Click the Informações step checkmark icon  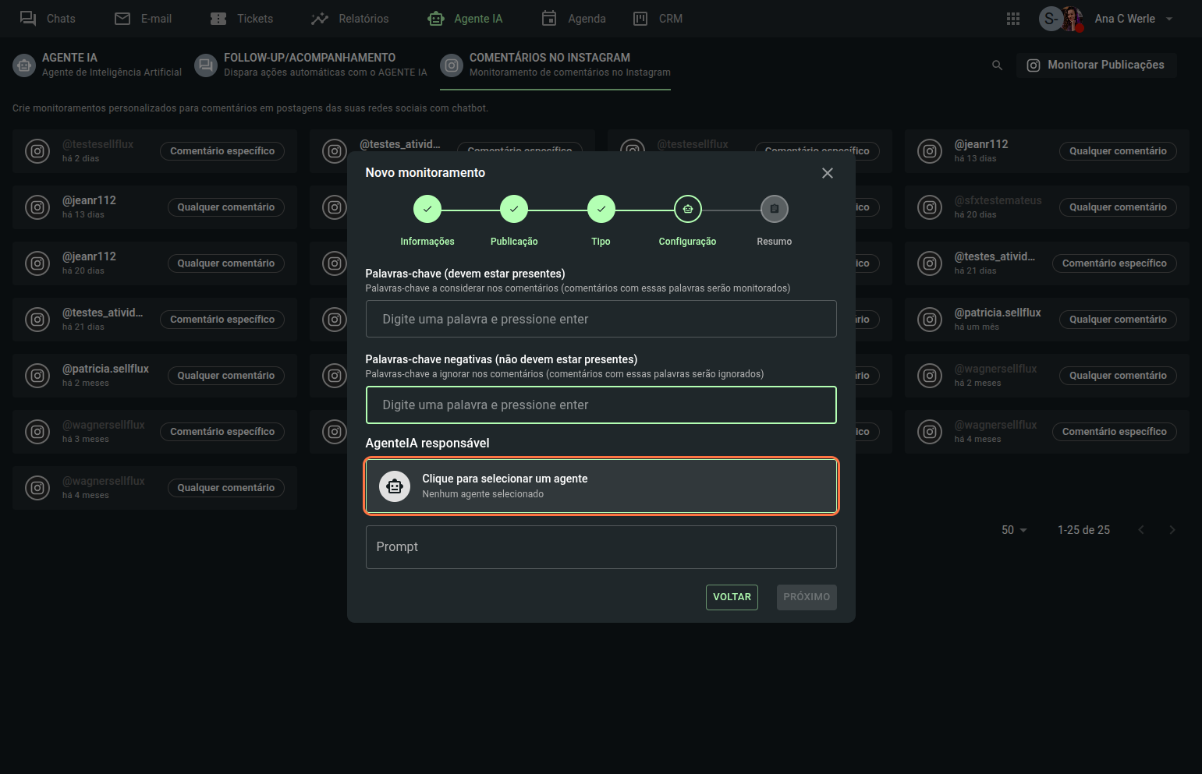(x=427, y=209)
